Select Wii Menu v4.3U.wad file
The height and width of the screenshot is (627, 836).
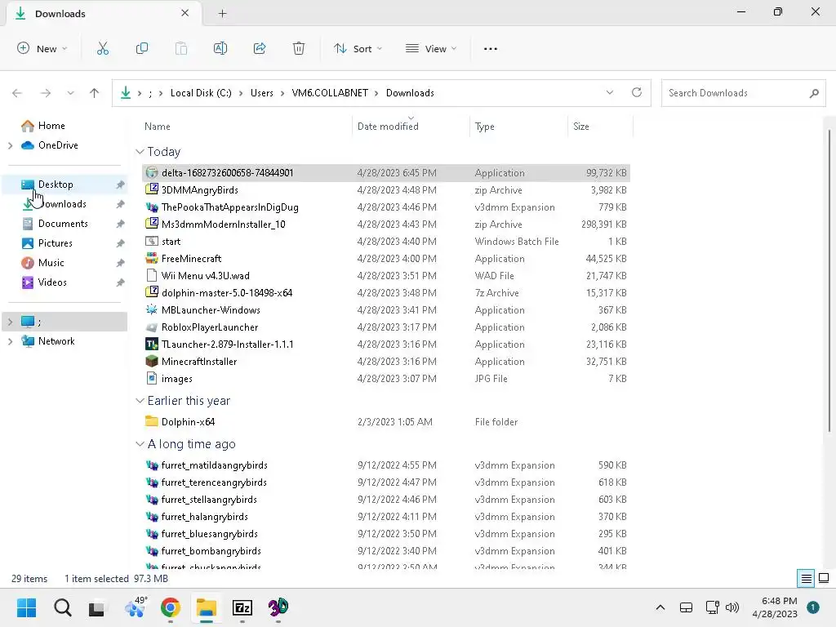coord(386,276)
